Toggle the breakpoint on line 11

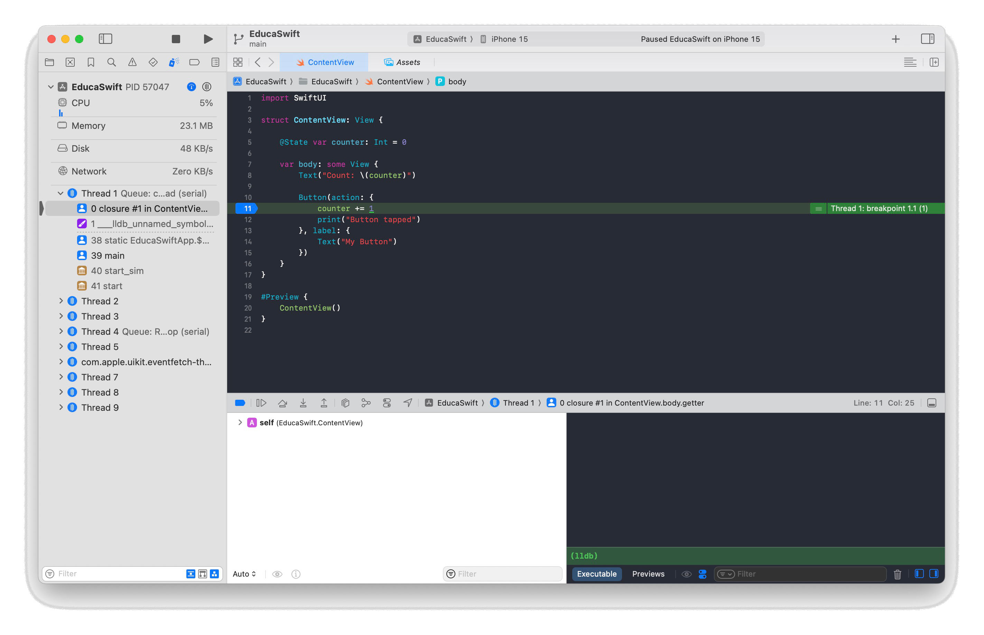[x=246, y=209]
